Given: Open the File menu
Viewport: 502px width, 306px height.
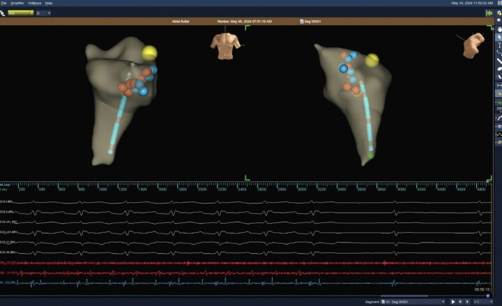Looking at the screenshot, I should tap(4, 3).
